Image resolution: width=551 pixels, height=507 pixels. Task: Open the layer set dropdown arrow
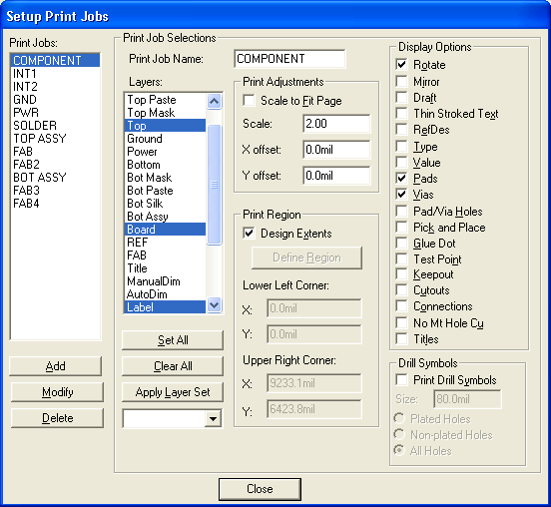[213, 419]
